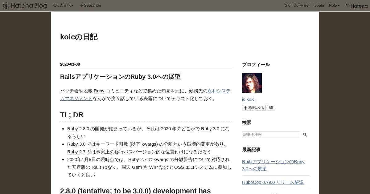Open recent article RailsアプリケーションのRuby 3.0への展望 in sidebar

click(273, 165)
